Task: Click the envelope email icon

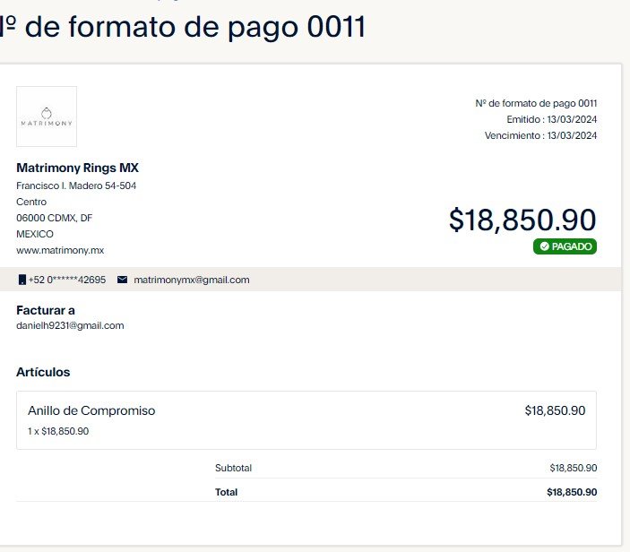Action: click(x=122, y=280)
